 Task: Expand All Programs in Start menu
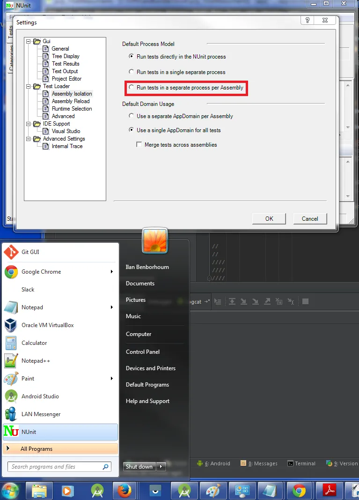click(x=60, y=448)
